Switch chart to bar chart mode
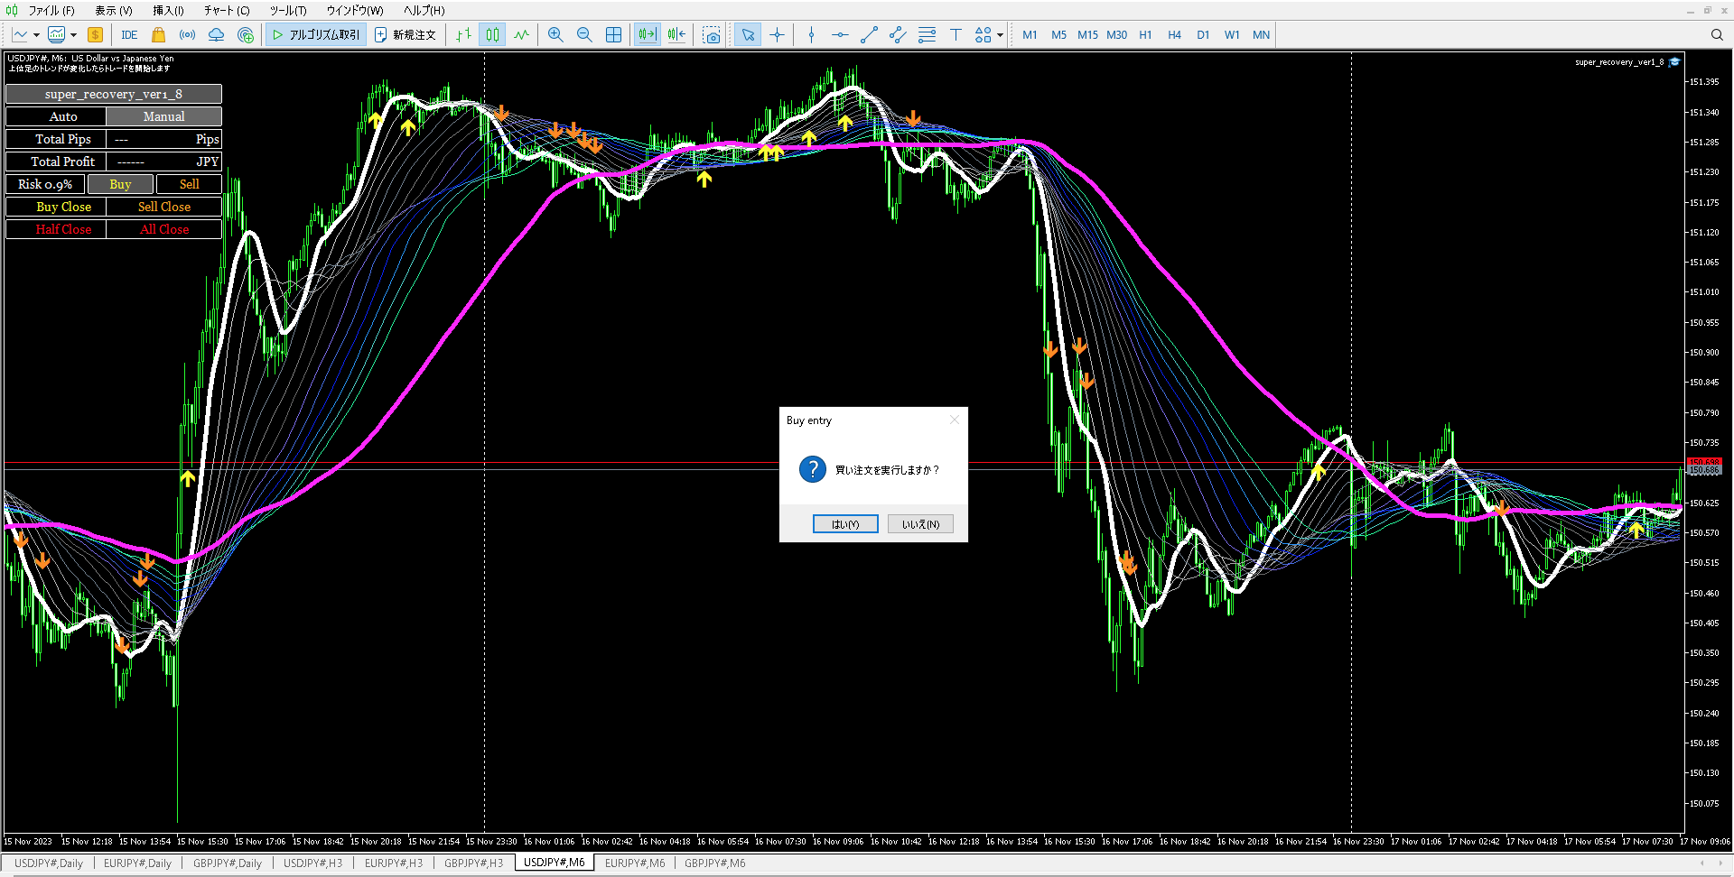 tap(463, 35)
